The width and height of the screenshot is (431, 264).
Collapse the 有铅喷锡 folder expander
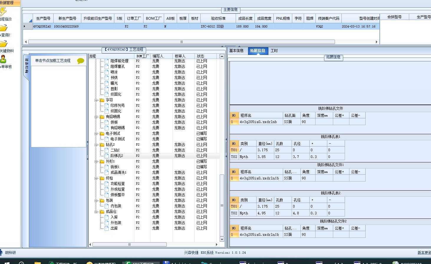click(96, 117)
